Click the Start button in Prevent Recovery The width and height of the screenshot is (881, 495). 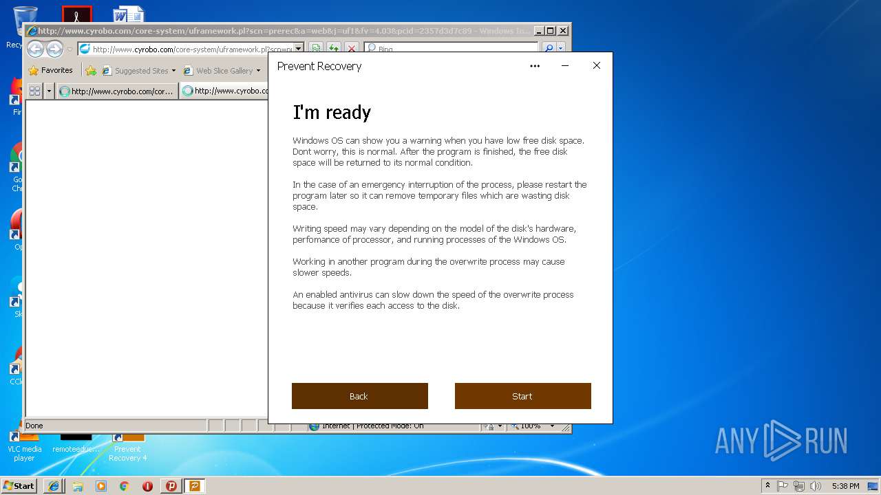522,396
